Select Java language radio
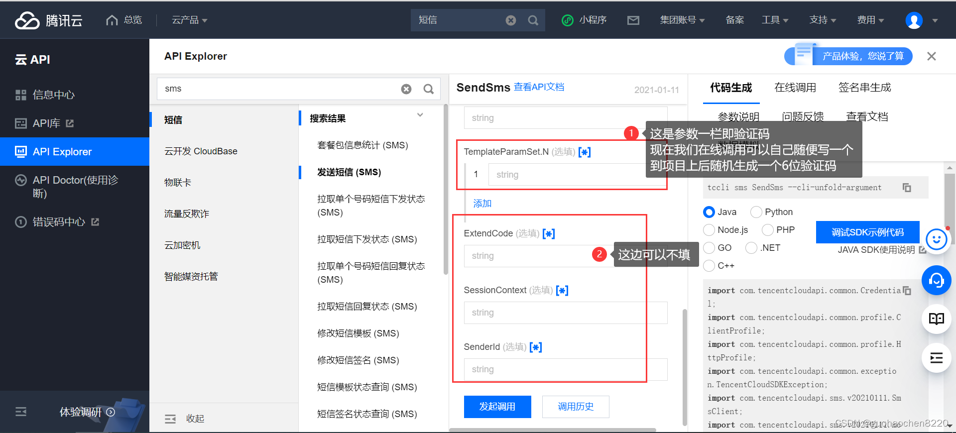 (709, 212)
